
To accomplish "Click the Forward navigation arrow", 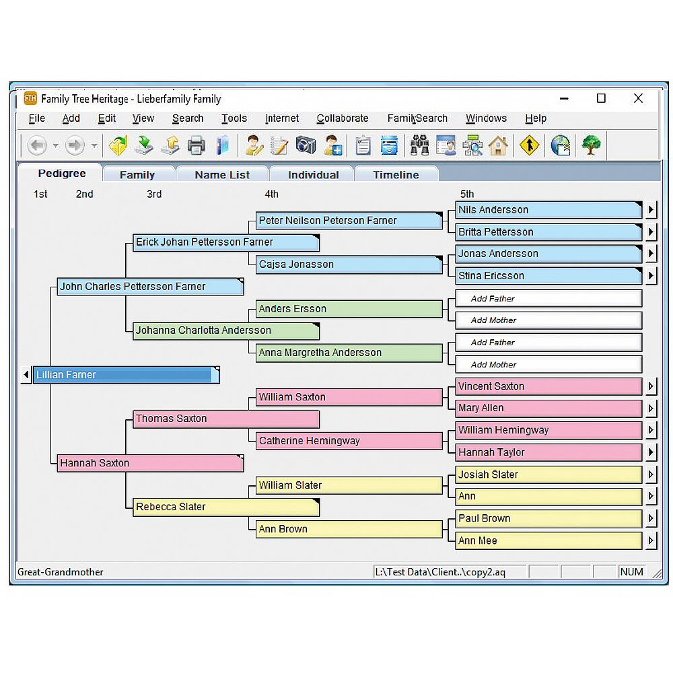I will (75, 145).
